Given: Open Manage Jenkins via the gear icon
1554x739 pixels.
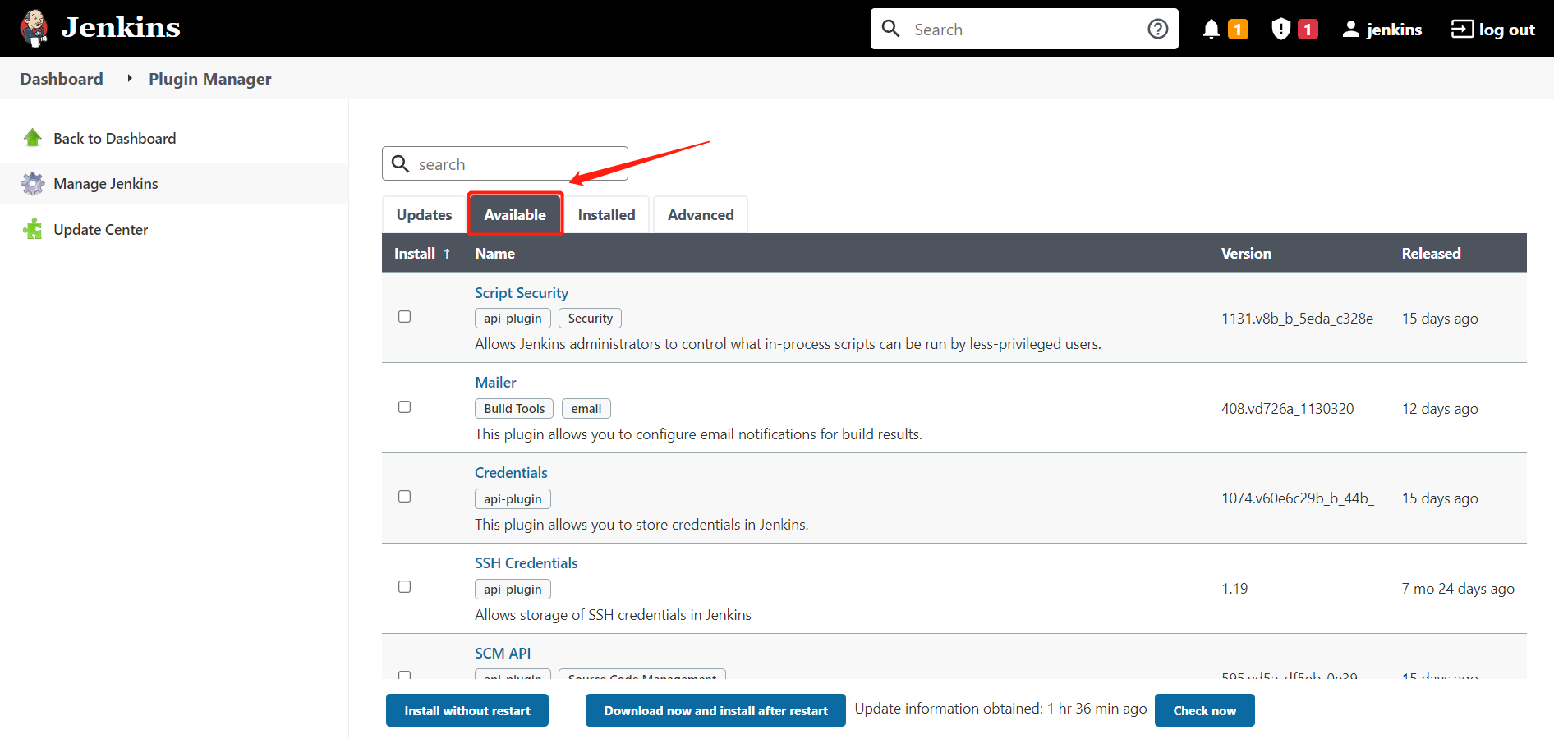Looking at the screenshot, I should [x=33, y=183].
